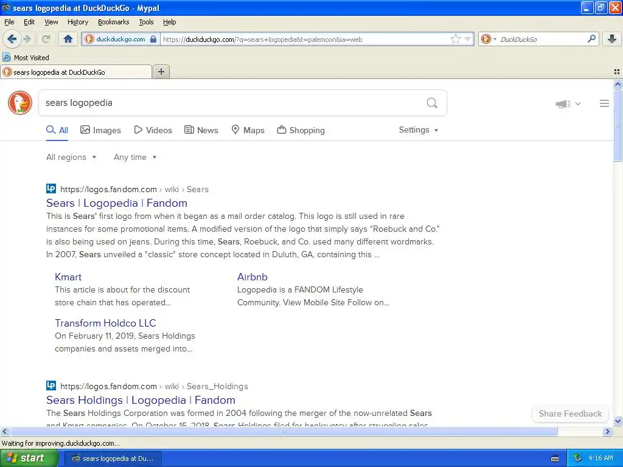Open the File menu
623x467 pixels.
[x=9, y=22]
